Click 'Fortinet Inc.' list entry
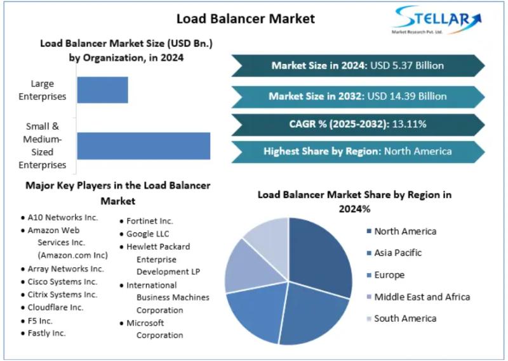The image size is (508, 361). click(150, 221)
